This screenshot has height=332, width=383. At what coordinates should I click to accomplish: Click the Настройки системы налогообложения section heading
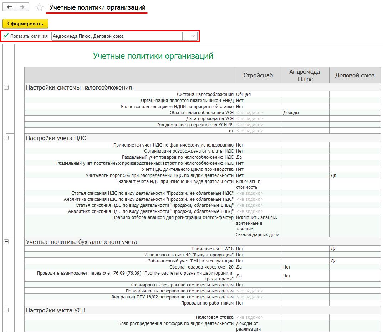coord(79,87)
